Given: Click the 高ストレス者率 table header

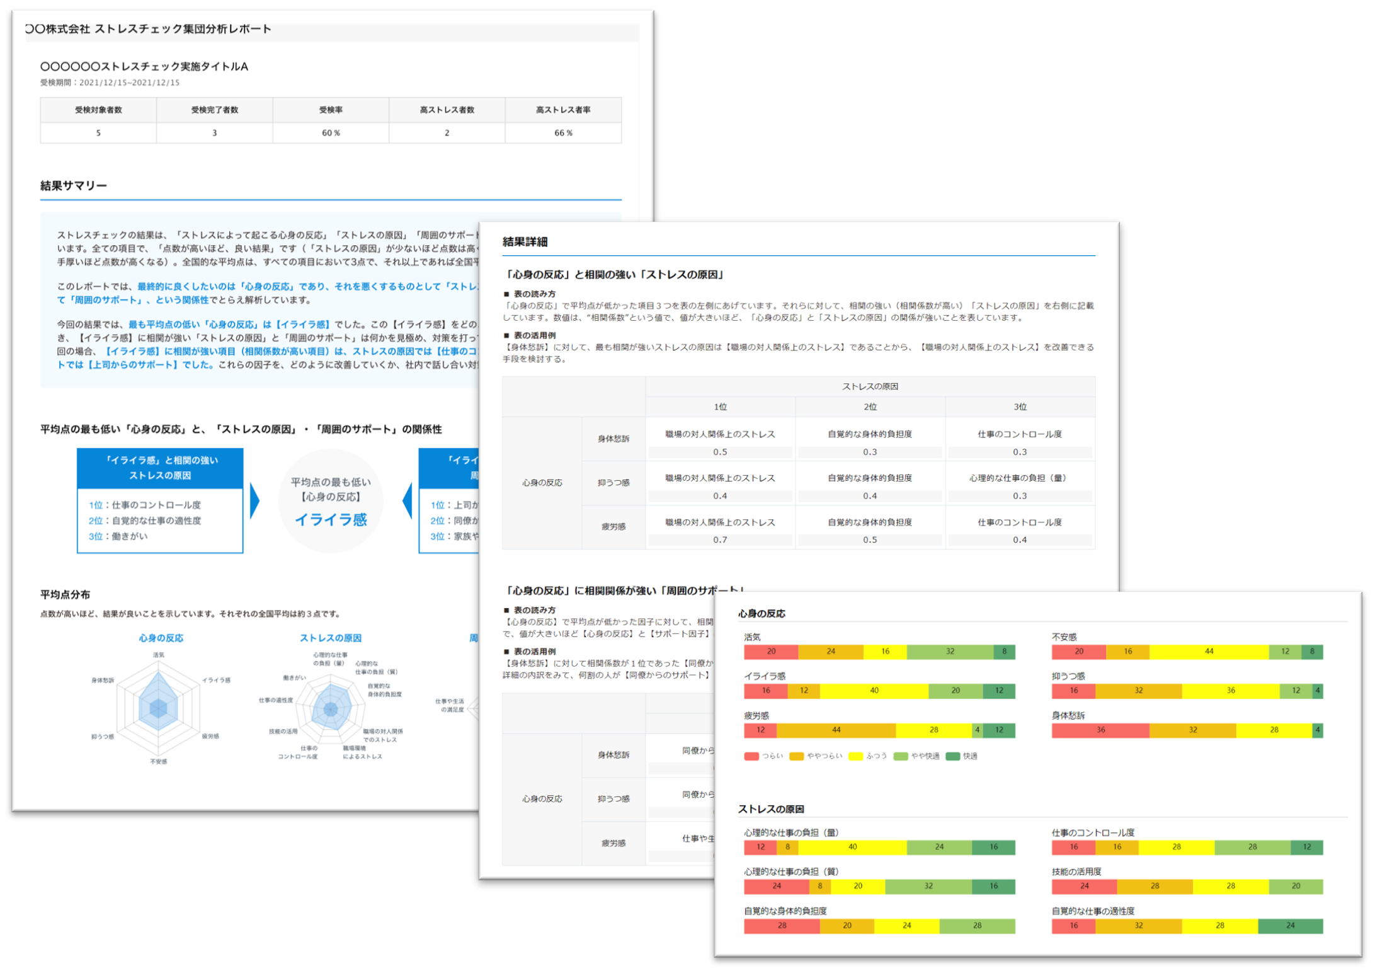Looking at the screenshot, I should pos(563,110).
